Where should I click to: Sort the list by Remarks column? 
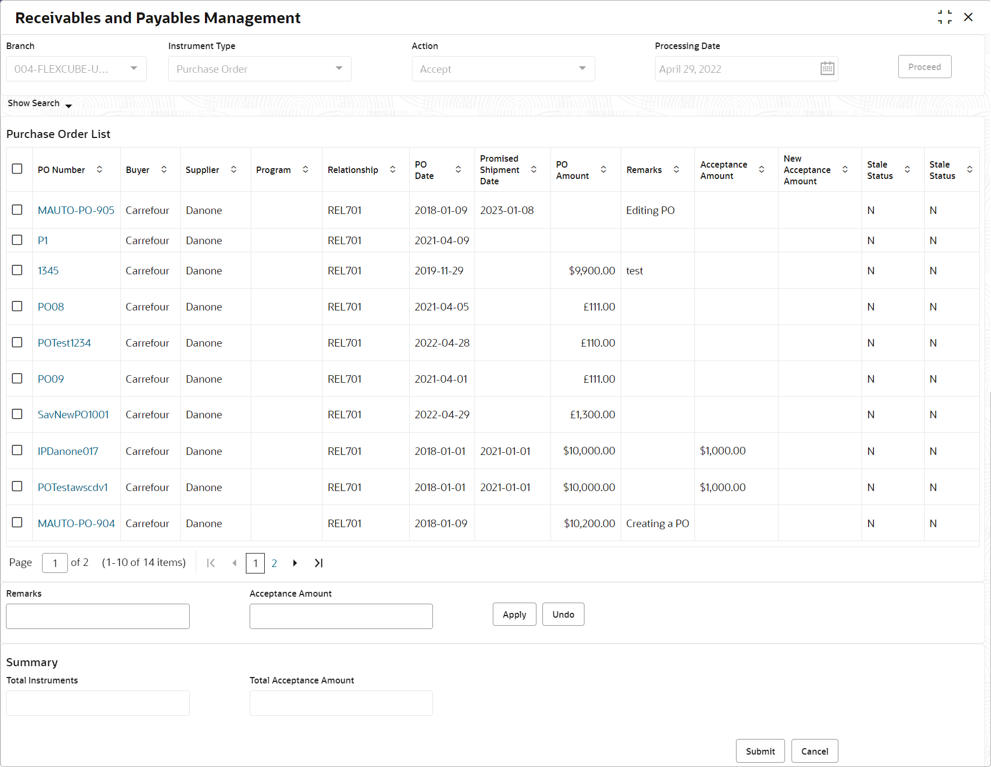coord(676,170)
